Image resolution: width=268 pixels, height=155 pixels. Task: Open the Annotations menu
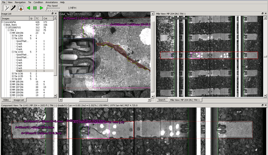point(52,2)
